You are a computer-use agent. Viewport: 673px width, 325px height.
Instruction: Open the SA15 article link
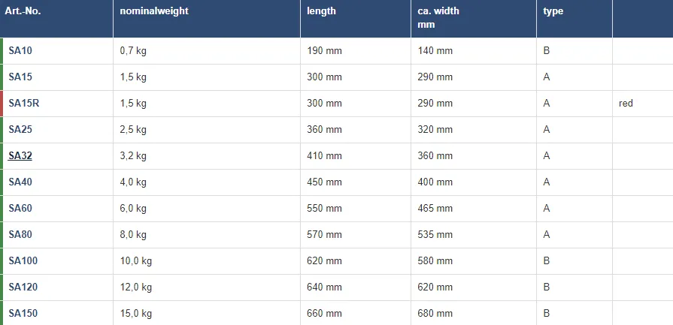tap(20, 77)
